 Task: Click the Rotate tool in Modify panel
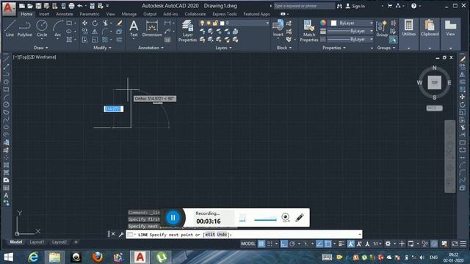pos(95,23)
